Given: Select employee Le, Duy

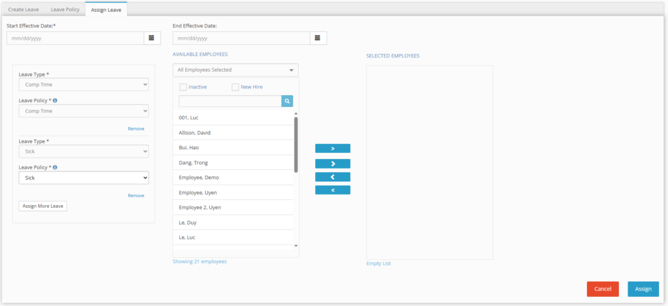Looking at the screenshot, I should click(x=233, y=222).
